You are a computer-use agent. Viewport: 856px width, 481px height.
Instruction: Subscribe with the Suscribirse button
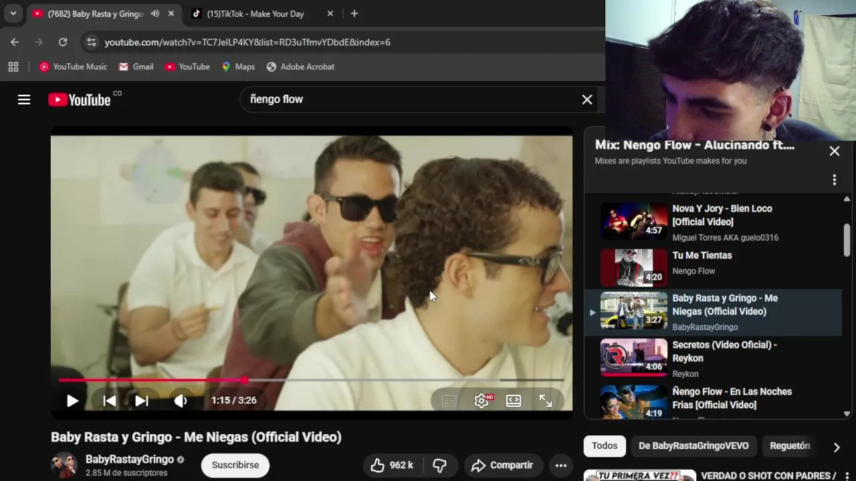pos(235,466)
